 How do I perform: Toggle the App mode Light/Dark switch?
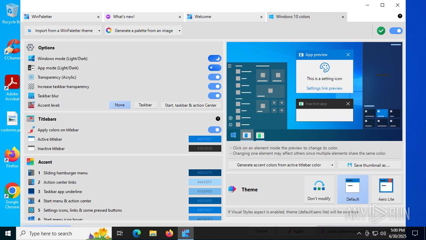215,68
